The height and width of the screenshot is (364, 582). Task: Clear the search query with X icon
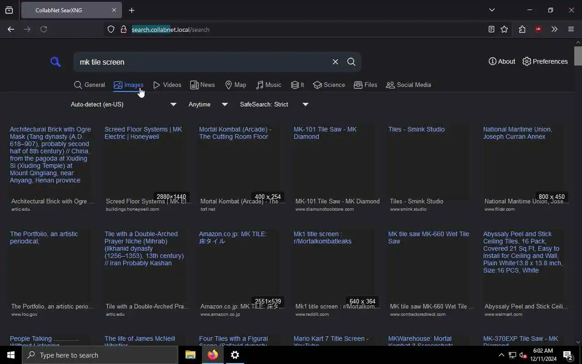(335, 62)
